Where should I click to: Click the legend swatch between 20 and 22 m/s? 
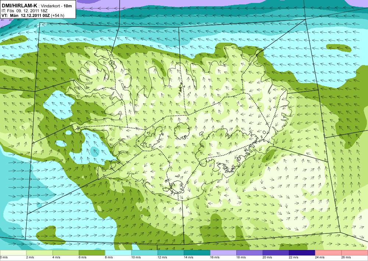[276, 253]
